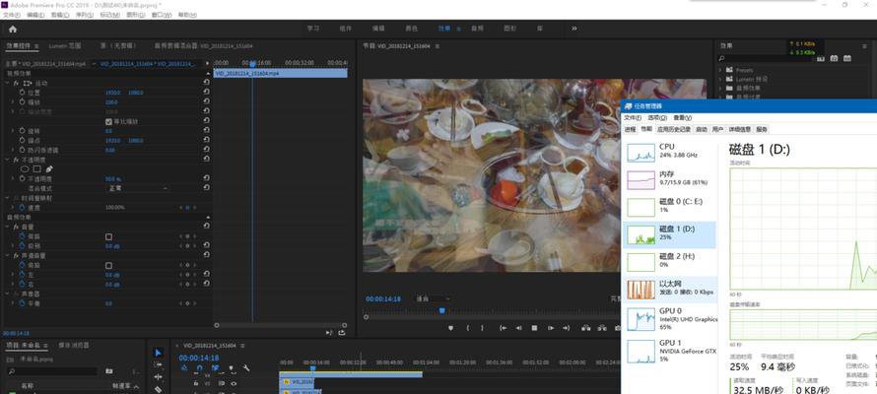Switch to the 效果 workspace tab
877x394 pixels.
pos(444,29)
